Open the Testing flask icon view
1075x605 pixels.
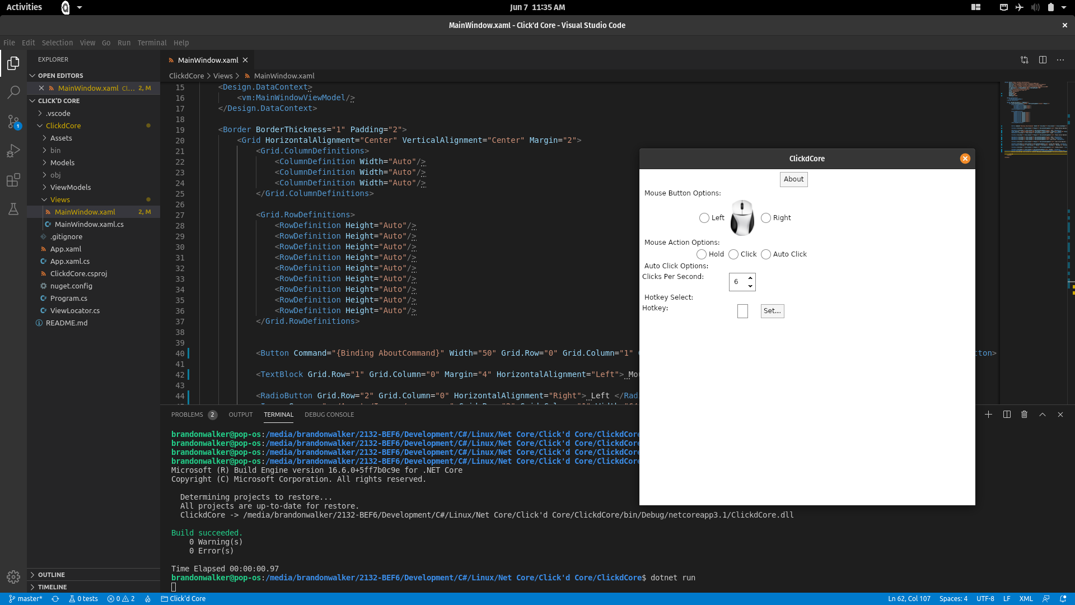pos(13,209)
